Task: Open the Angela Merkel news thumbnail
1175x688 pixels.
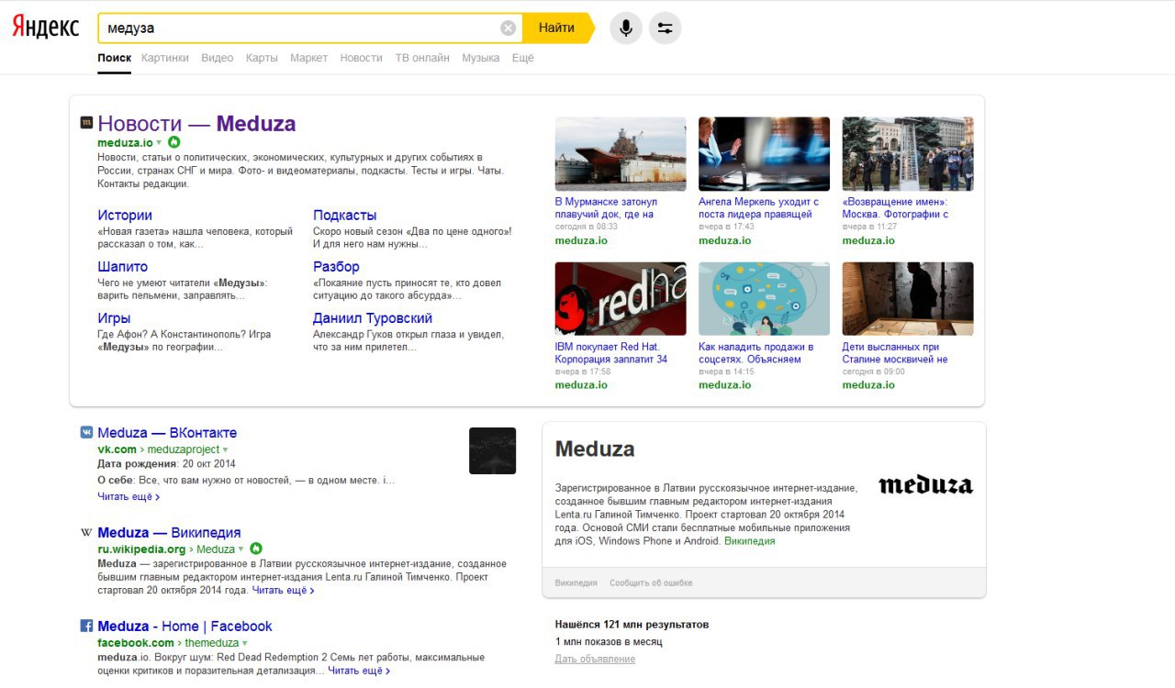Action: click(x=764, y=153)
